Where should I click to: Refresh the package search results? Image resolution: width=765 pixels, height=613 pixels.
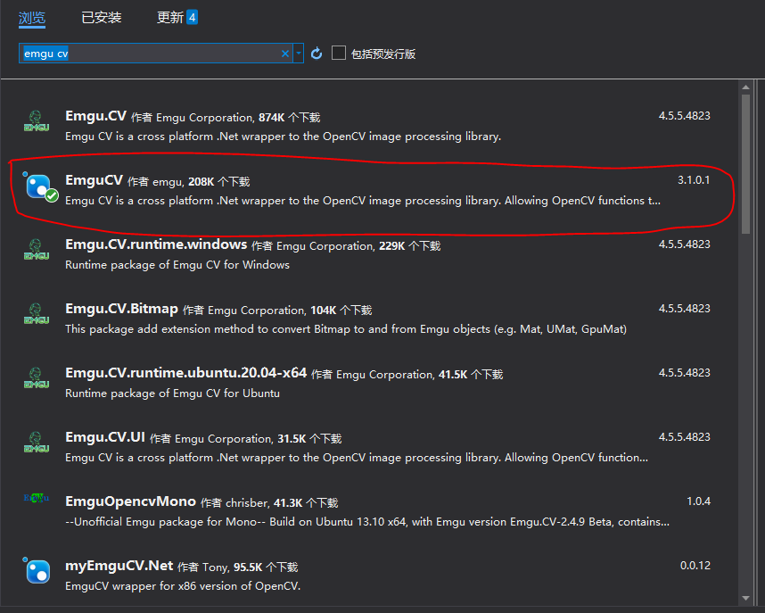pos(317,54)
